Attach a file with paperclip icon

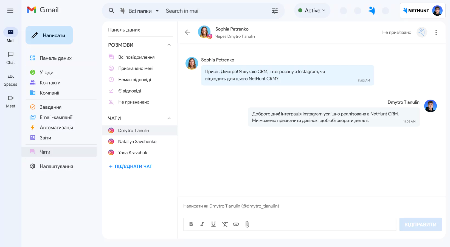[x=247, y=224]
